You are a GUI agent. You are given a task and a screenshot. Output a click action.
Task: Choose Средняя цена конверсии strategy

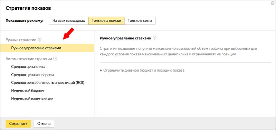coord(32,75)
